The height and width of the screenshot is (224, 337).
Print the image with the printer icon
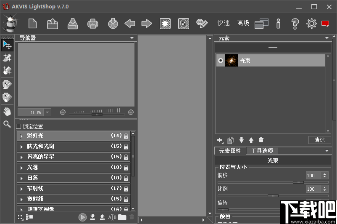(92, 24)
